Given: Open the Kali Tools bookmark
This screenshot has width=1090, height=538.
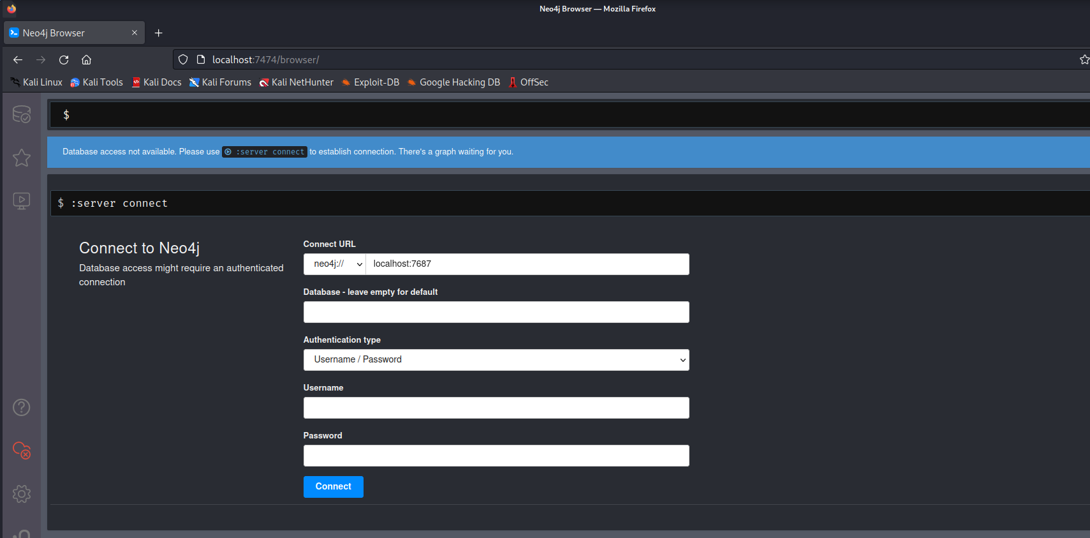Looking at the screenshot, I should click(x=96, y=82).
